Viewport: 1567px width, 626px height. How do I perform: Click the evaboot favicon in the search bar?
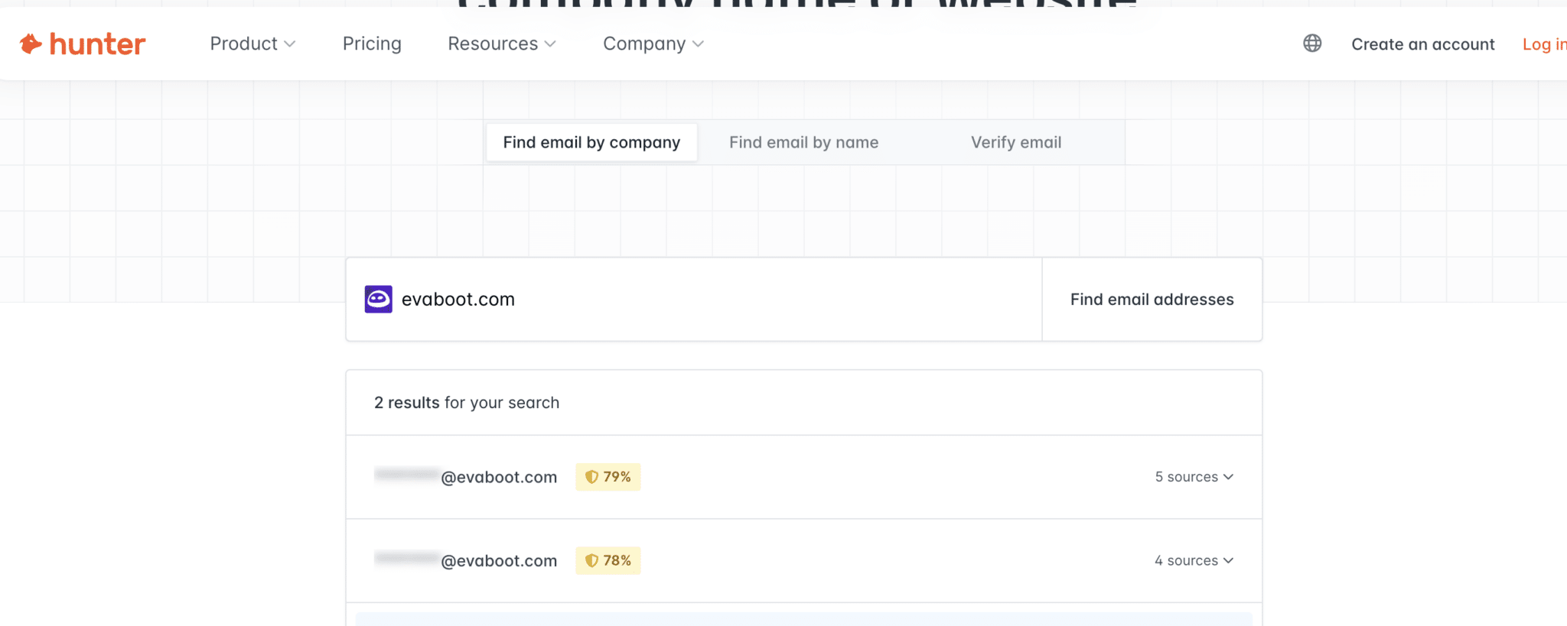click(x=379, y=299)
